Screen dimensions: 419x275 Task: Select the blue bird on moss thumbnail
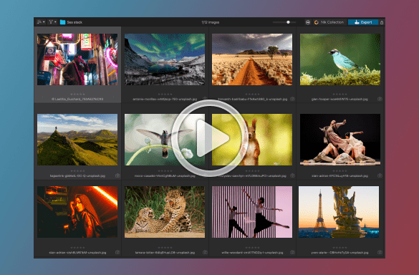point(340,59)
